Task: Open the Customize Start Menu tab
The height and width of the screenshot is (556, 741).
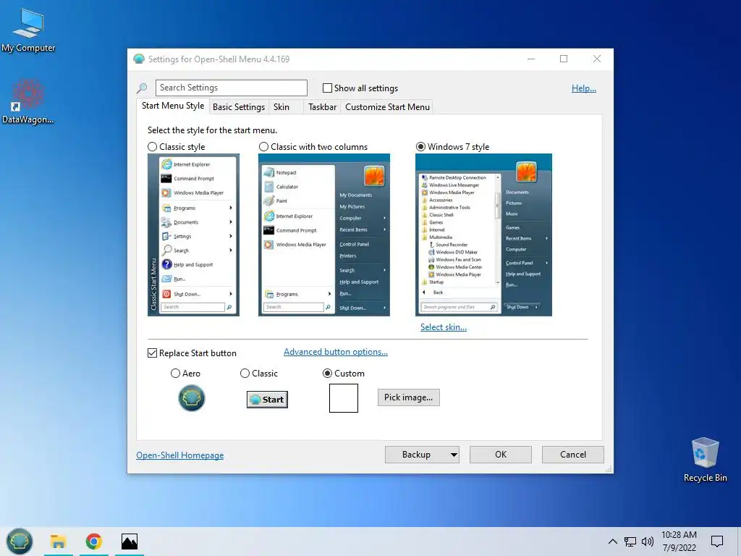Action: tap(388, 107)
